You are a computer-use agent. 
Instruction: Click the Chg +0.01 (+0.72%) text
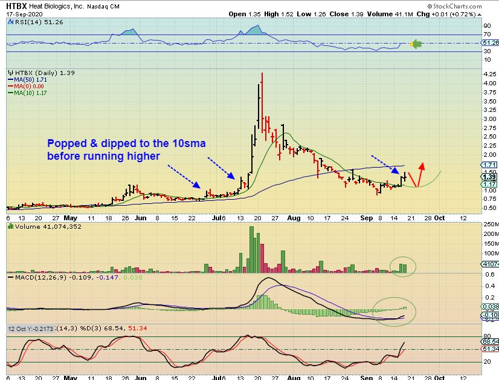pyautogui.click(x=446, y=15)
